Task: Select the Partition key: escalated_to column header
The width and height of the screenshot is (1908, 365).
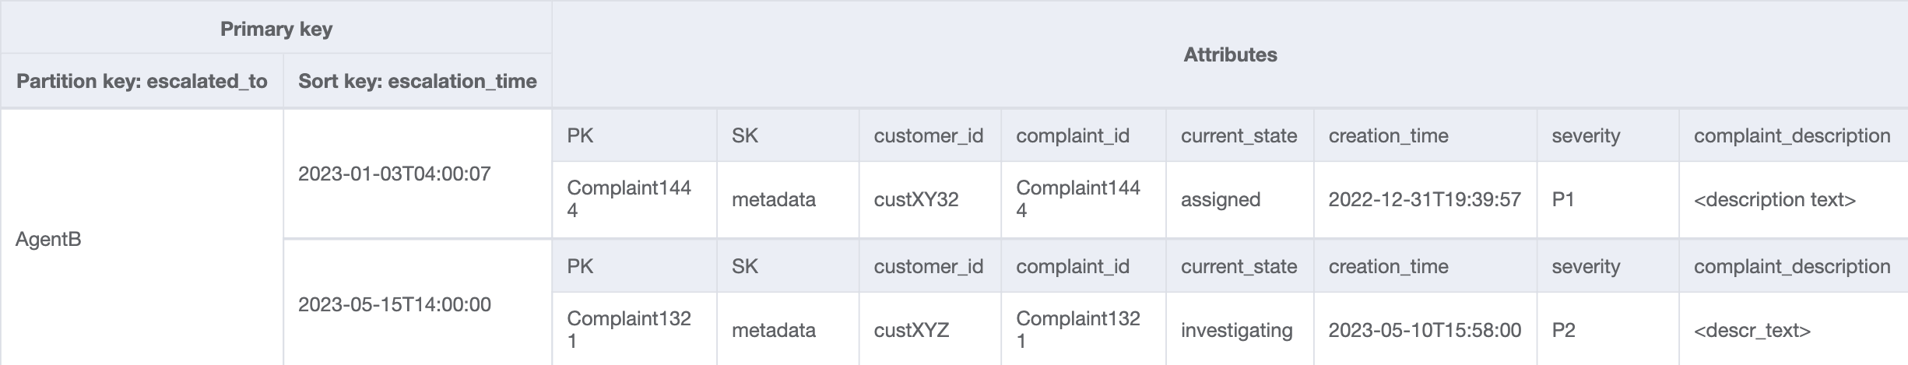Action: [x=142, y=81]
